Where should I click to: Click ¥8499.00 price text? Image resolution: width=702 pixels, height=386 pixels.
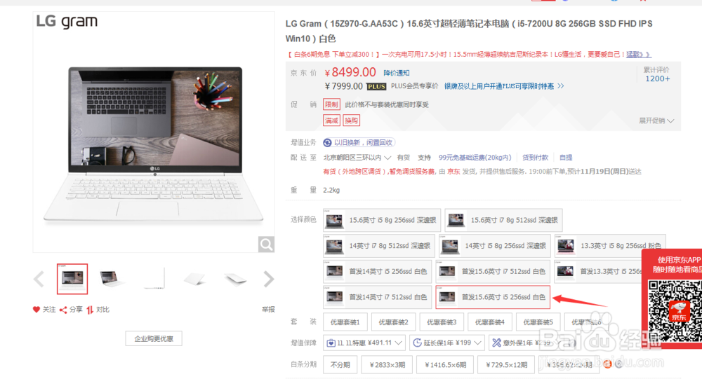pos(350,72)
